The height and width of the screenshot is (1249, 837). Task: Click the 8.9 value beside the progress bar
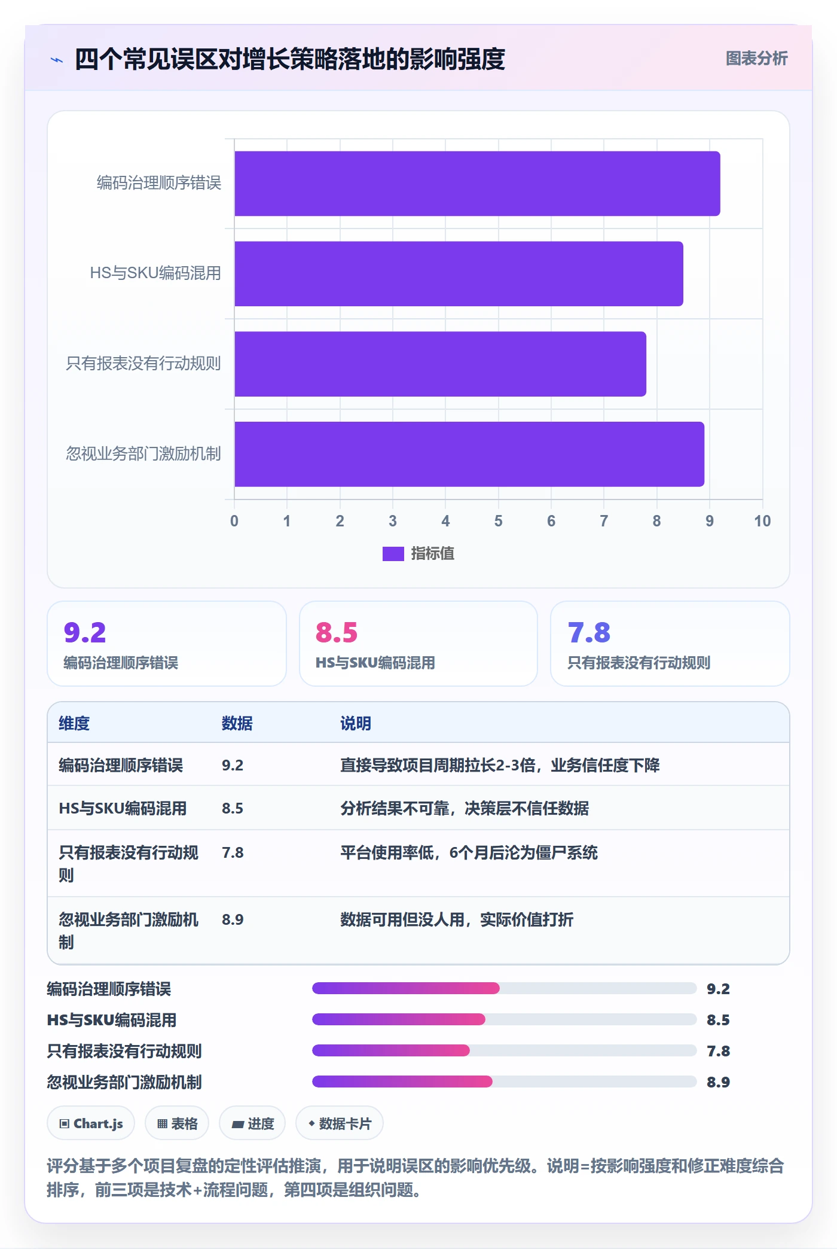click(718, 1082)
